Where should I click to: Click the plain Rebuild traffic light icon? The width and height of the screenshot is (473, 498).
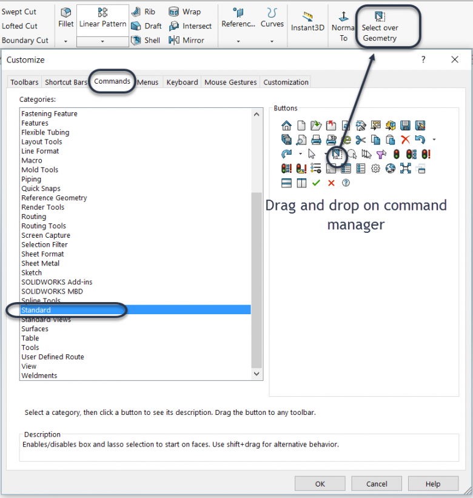tap(397, 154)
